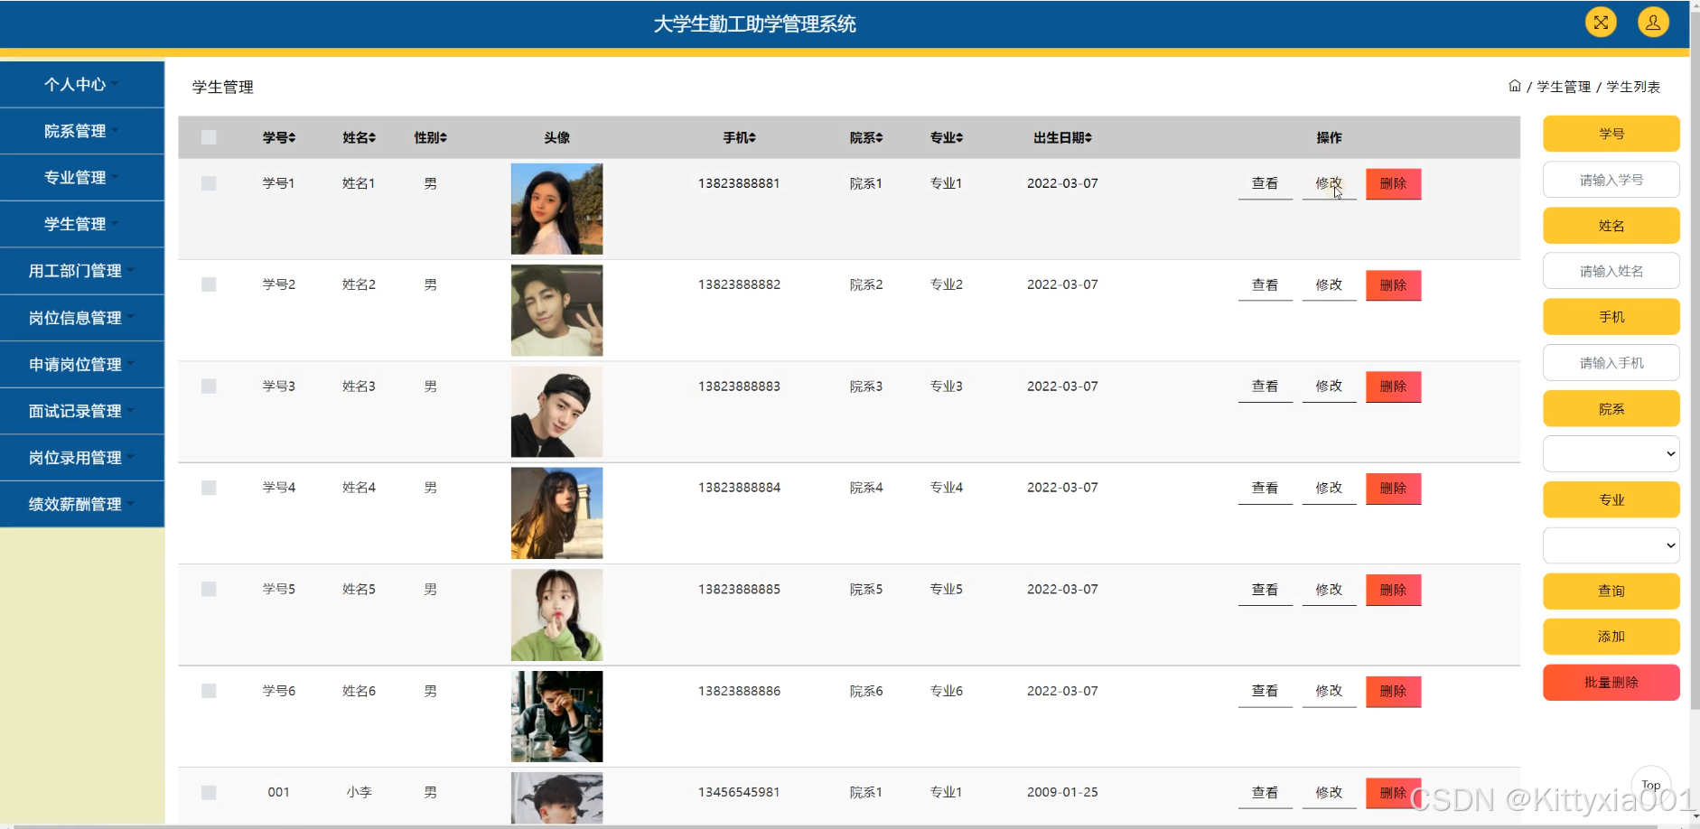Expand 个人中心 sidebar menu
This screenshot has width=1700, height=829.
82,84
